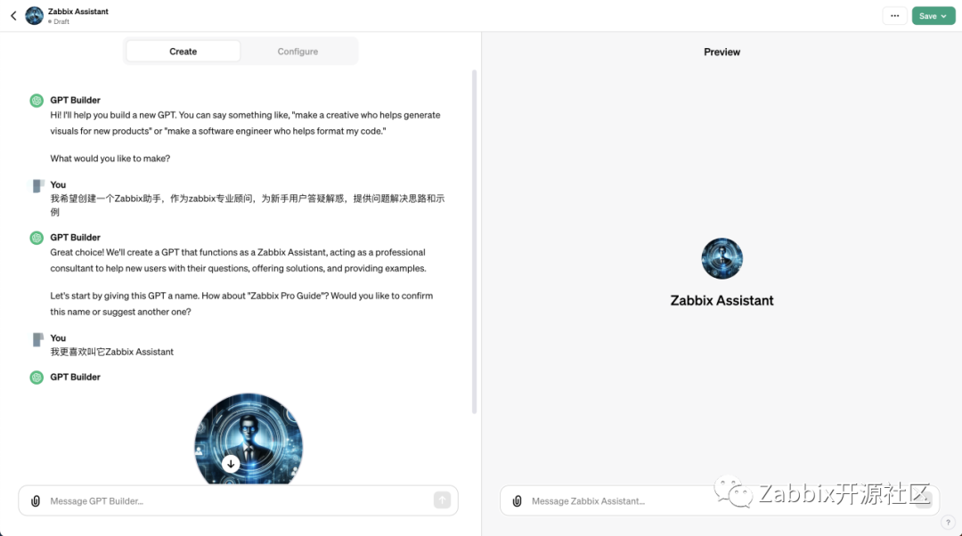This screenshot has width=962, height=536.
Task: Click the 'What would you like to make?' text
Action: click(110, 158)
